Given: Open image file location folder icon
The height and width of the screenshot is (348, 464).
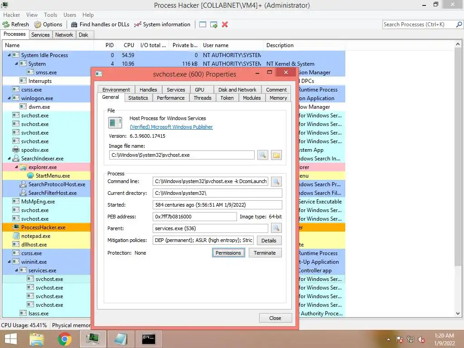Looking at the screenshot, I should [276, 155].
